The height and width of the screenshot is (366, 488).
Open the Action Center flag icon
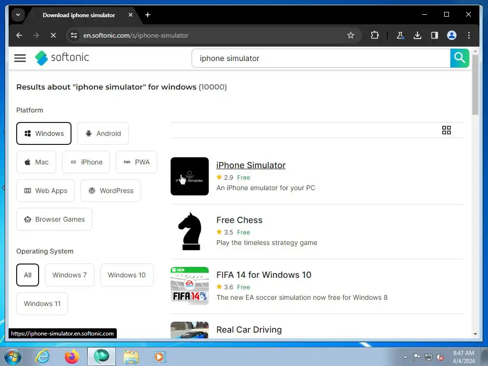click(417, 357)
